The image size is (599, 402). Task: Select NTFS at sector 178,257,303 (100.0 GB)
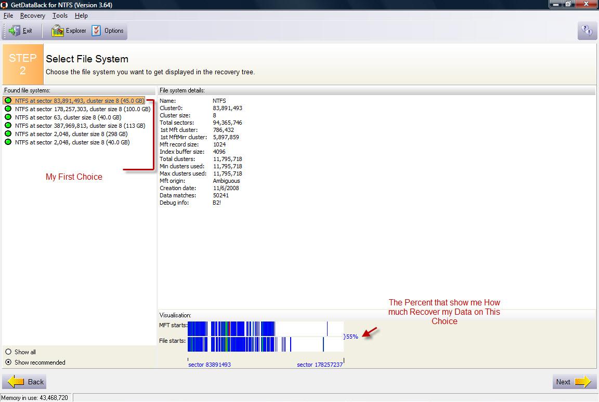coord(83,109)
